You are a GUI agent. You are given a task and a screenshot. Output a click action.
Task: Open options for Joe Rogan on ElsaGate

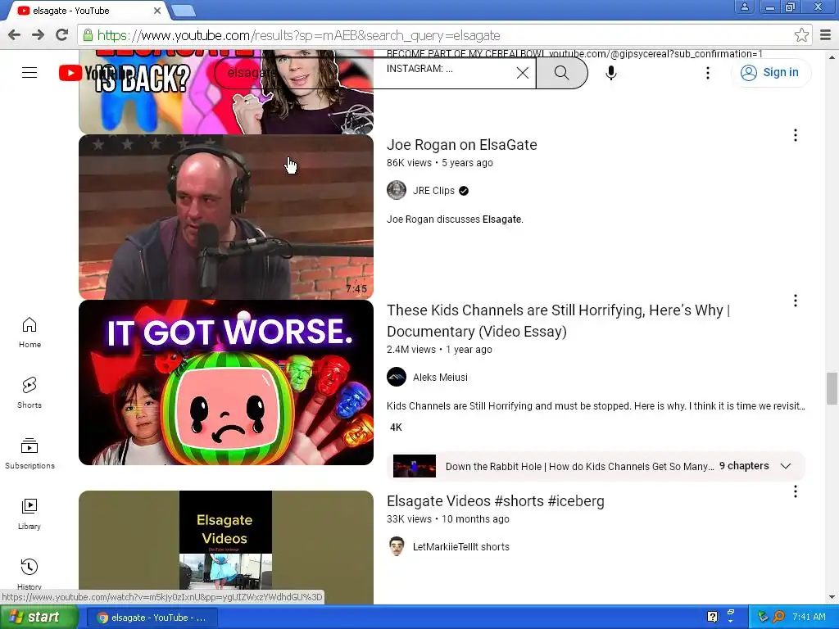[x=796, y=135]
